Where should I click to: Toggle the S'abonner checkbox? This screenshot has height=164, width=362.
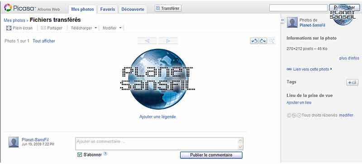80,154
